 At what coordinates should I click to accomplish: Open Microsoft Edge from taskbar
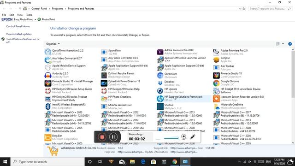point(143,162)
